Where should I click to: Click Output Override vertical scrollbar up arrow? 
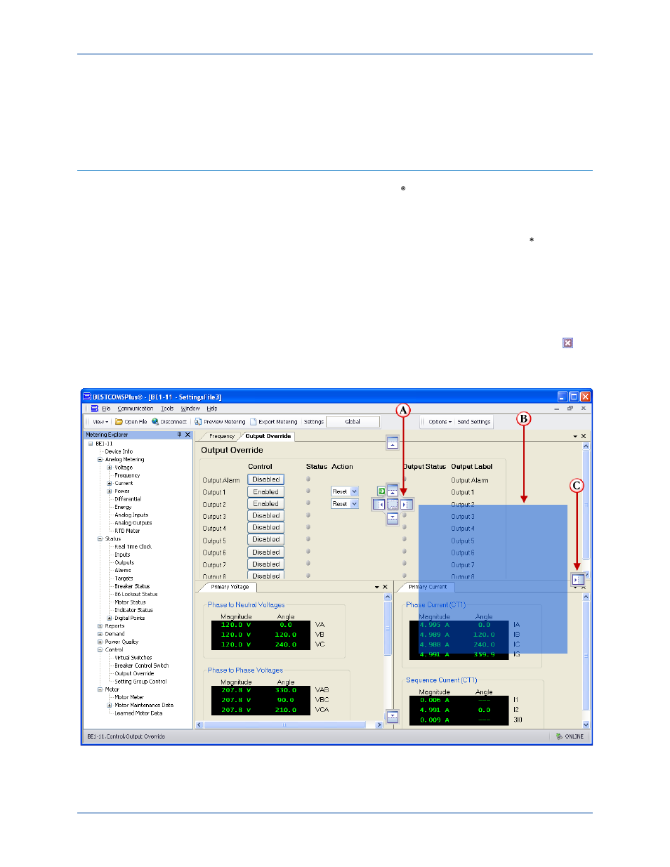(586, 446)
